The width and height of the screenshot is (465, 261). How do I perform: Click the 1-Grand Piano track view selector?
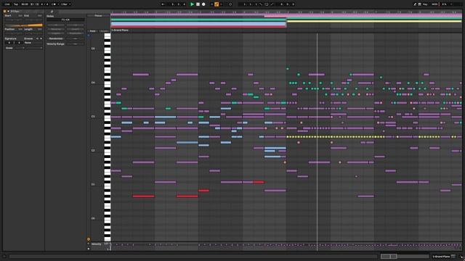pyautogui.click(x=441, y=257)
